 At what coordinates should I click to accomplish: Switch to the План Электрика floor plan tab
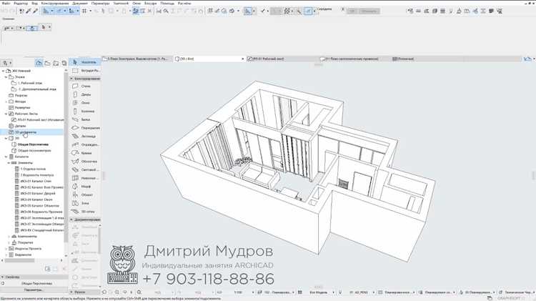(136, 59)
